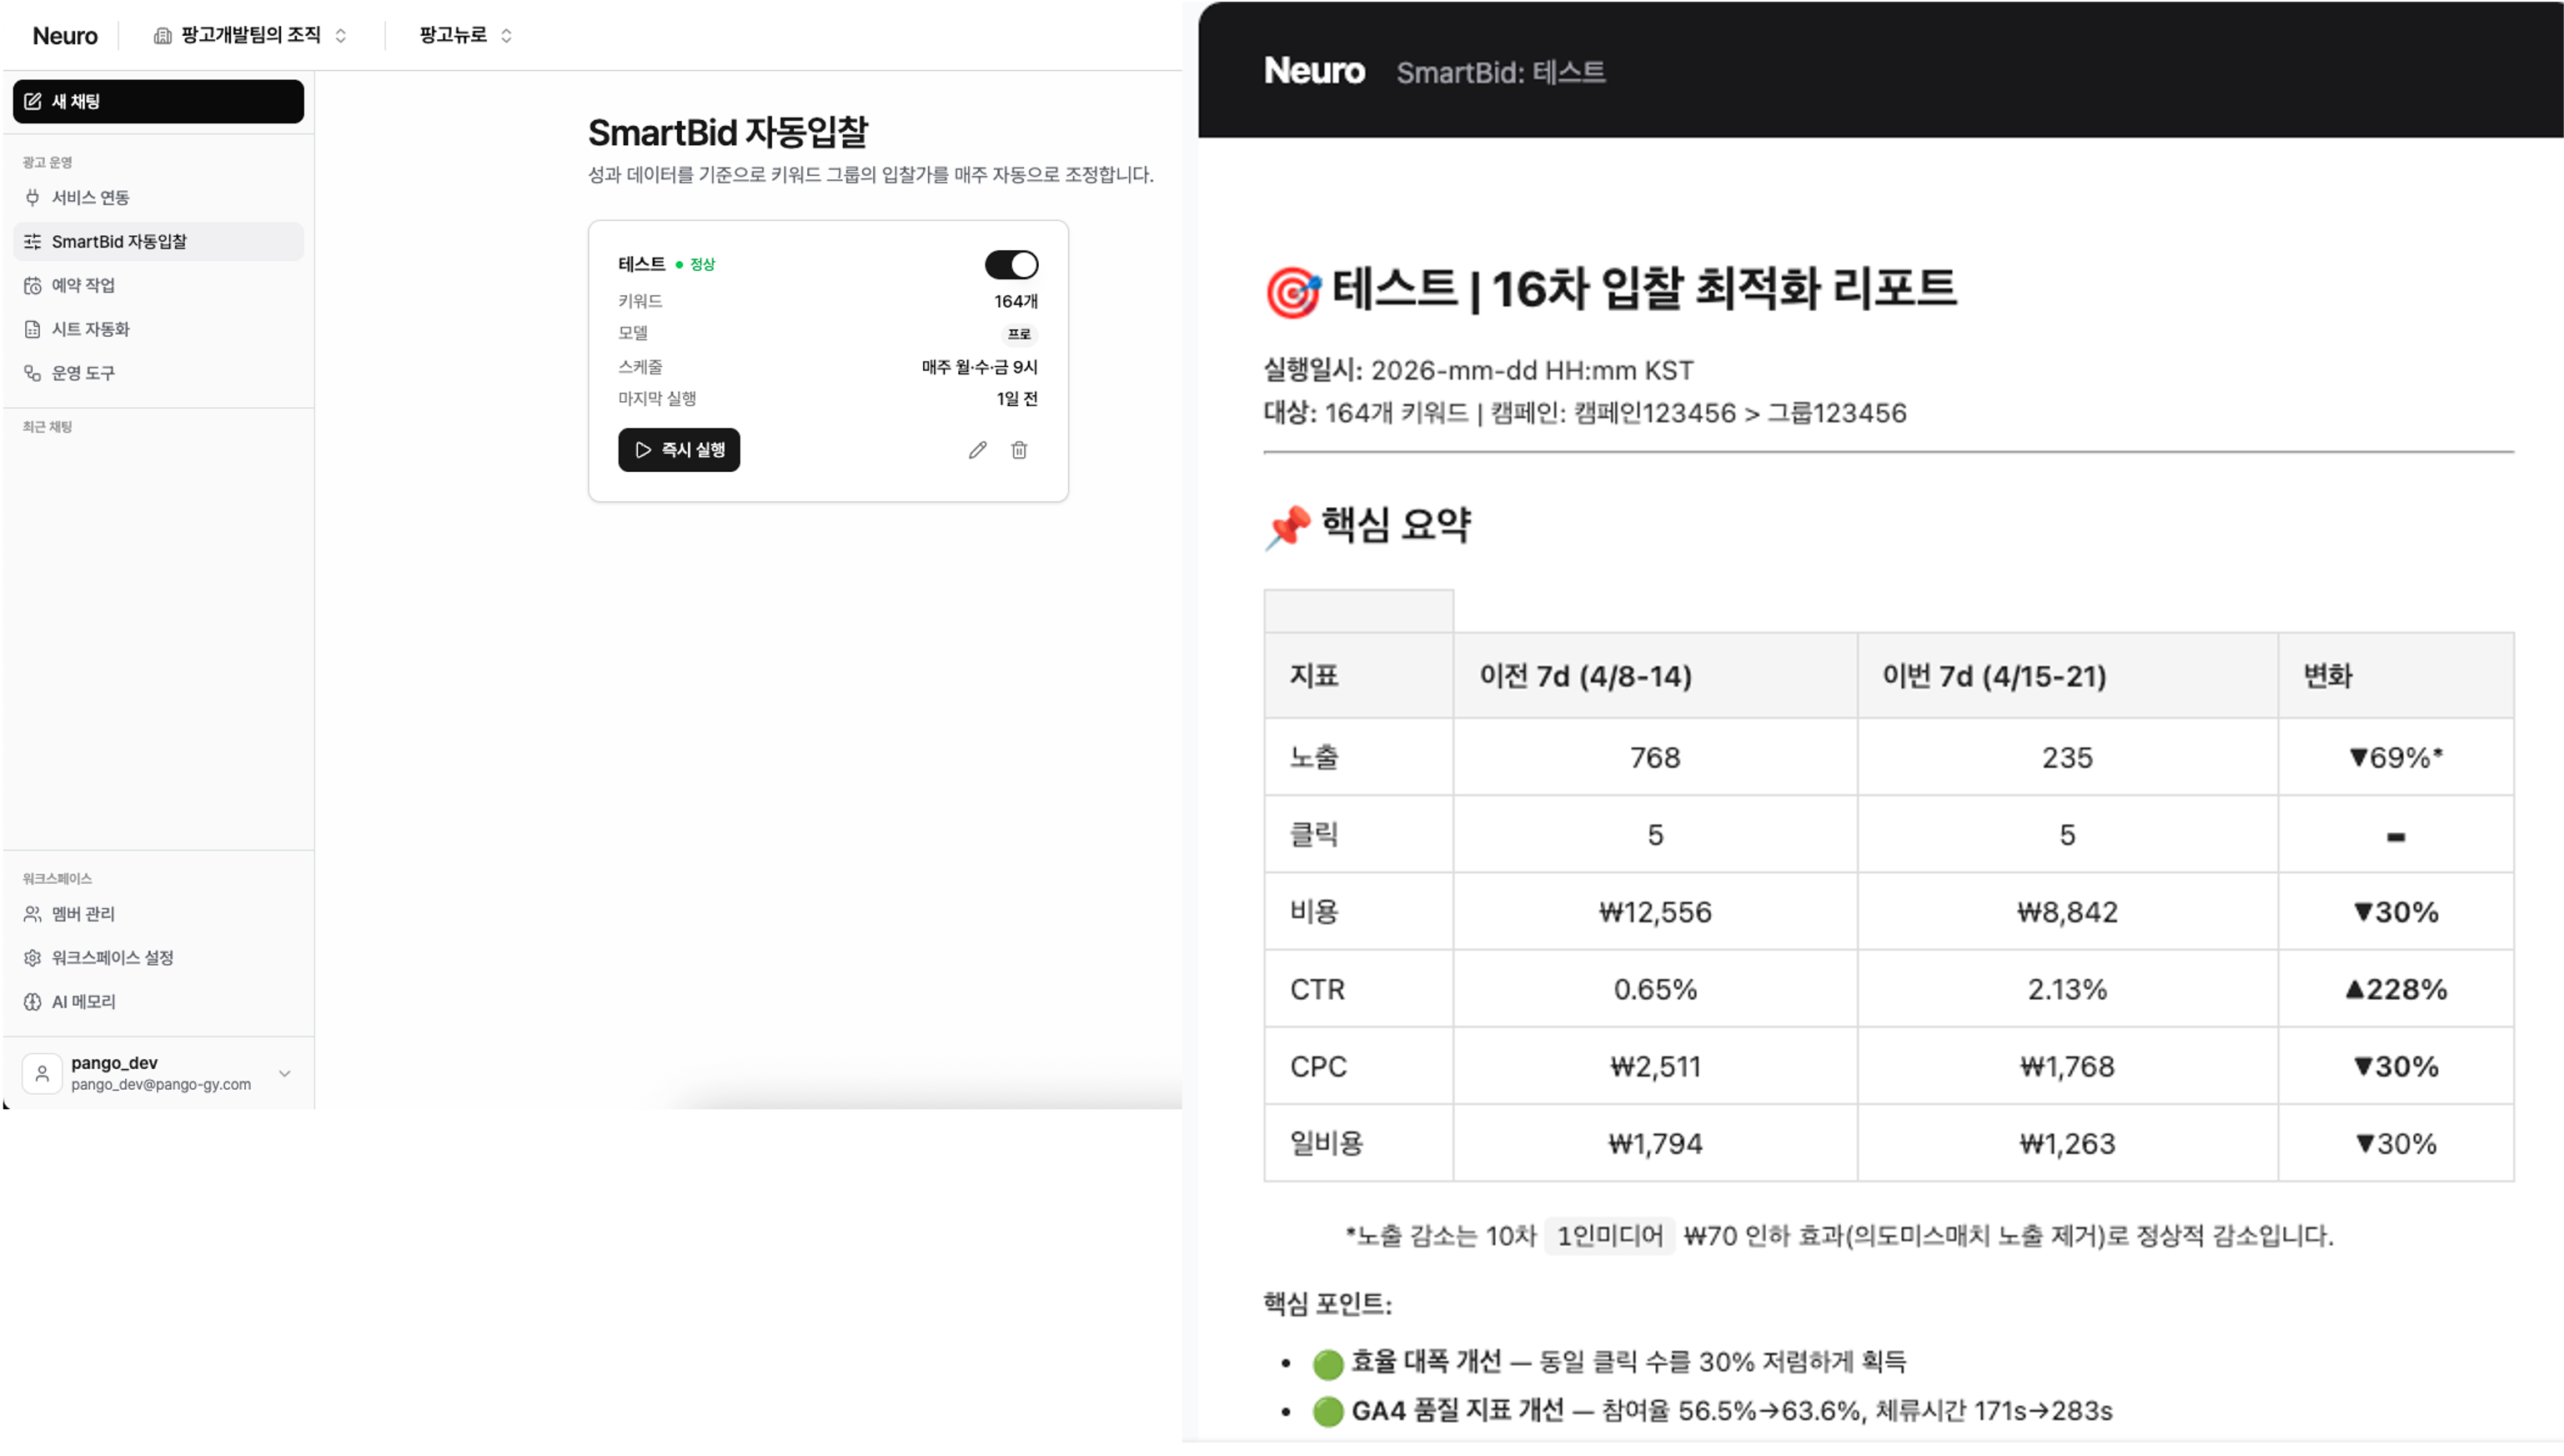
Task: Click the Neuro logo in the top bar
Action: pyautogui.click(x=65, y=36)
